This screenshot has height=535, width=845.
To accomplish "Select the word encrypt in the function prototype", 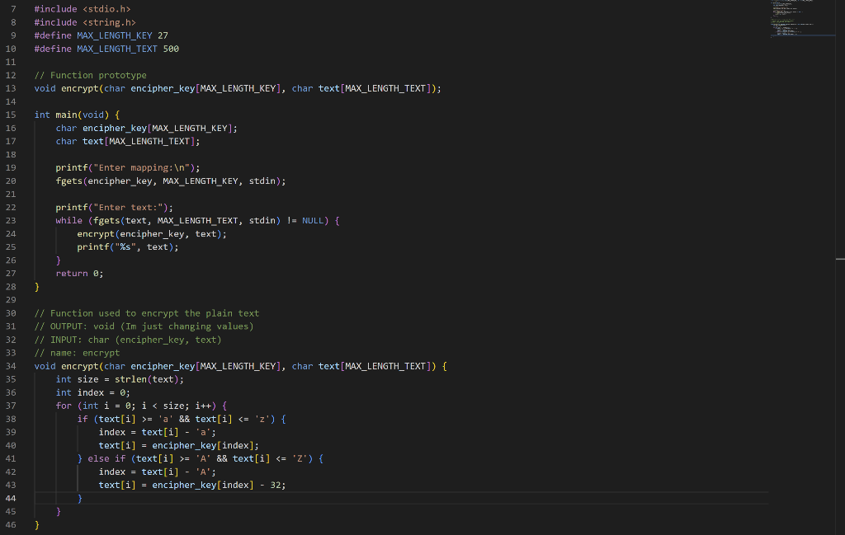I will coord(80,88).
